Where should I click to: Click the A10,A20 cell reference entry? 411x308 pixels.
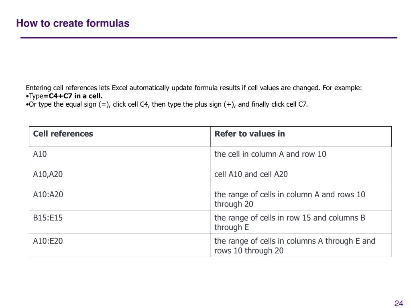(48, 174)
